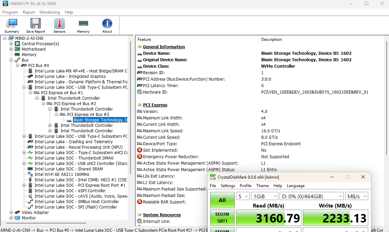This screenshot has height=232, width=389.
Task: Open the Report menu in HWiNFO
Action: (x=29, y=12)
